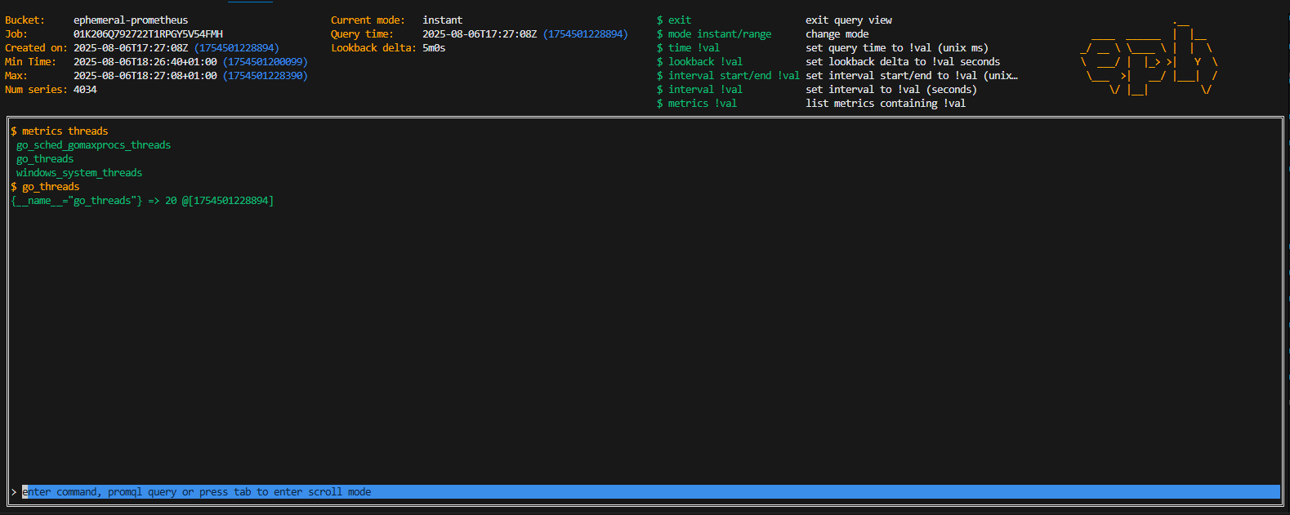Click the '$ exit' command hint
1290x515 pixels.
pos(674,20)
